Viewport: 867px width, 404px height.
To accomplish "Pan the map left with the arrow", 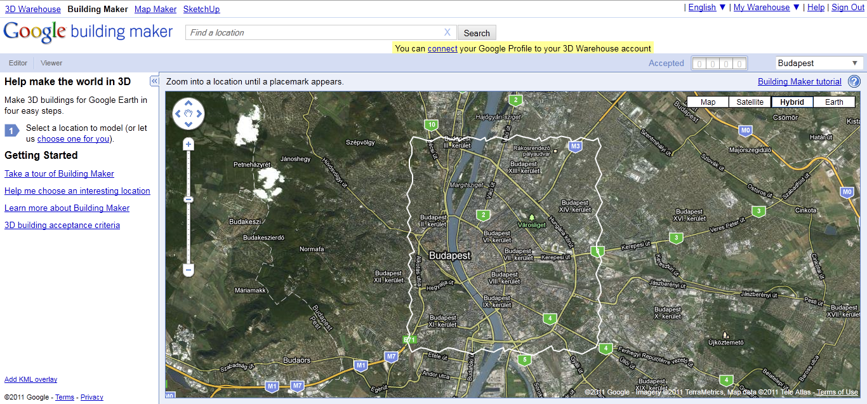I will (178, 114).
